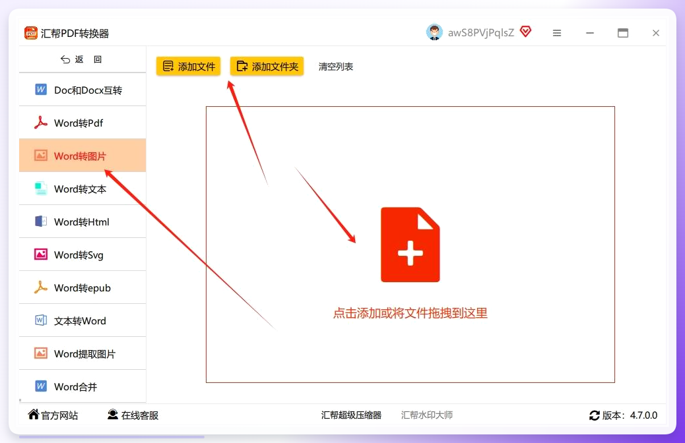
Task: Click the 返回 back button
Action: point(81,59)
